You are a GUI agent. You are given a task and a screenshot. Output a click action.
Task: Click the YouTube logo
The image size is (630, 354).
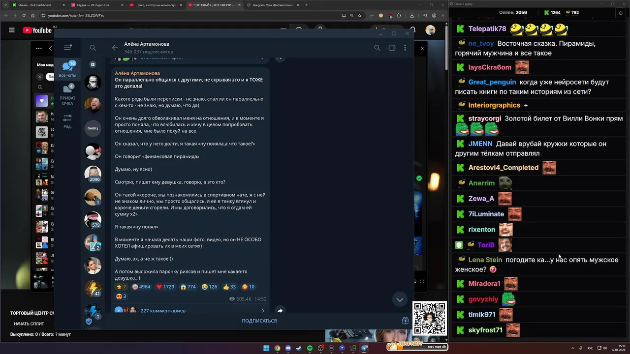click(x=38, y=30)
